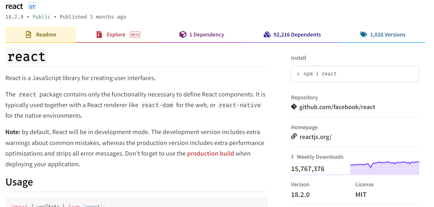This screenshot has height=207, width=434.
Task: Click the prompt chevron in install box
Action: pyautogui.click(x=298, y=74)
